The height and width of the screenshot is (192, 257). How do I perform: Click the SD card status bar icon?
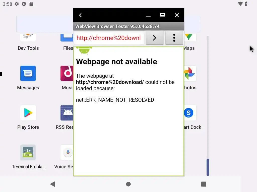point(31,4)
